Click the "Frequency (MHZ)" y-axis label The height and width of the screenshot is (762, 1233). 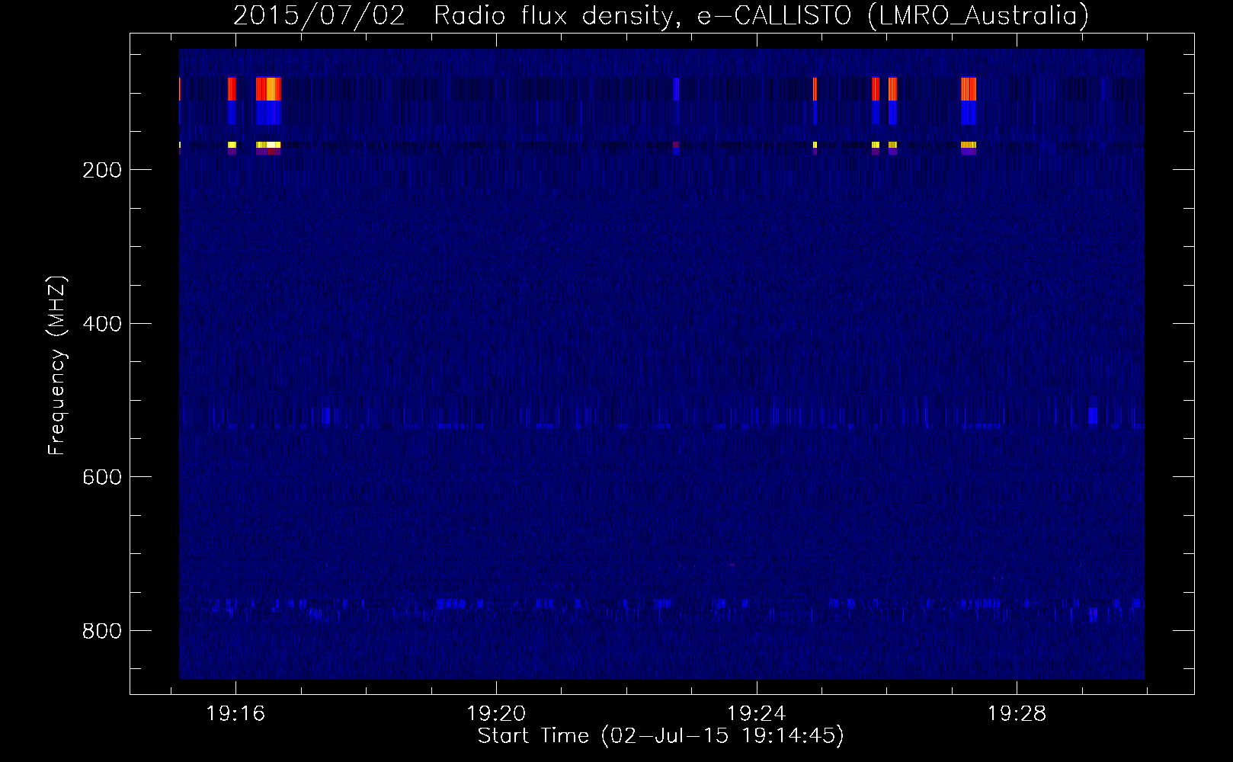click(57, 366)
